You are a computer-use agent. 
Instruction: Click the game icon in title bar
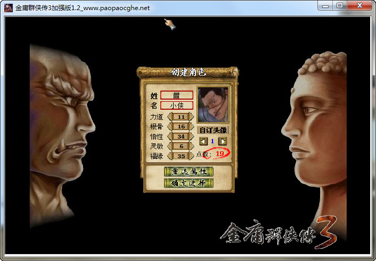pyautogui.click(x=9, y=7)
